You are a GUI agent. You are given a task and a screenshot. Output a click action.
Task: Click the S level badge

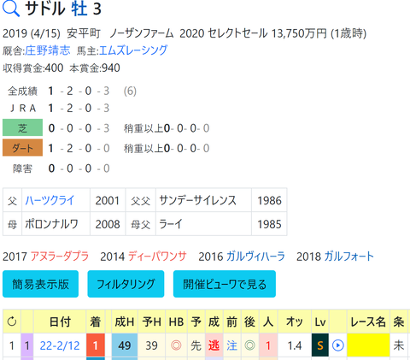320,345
